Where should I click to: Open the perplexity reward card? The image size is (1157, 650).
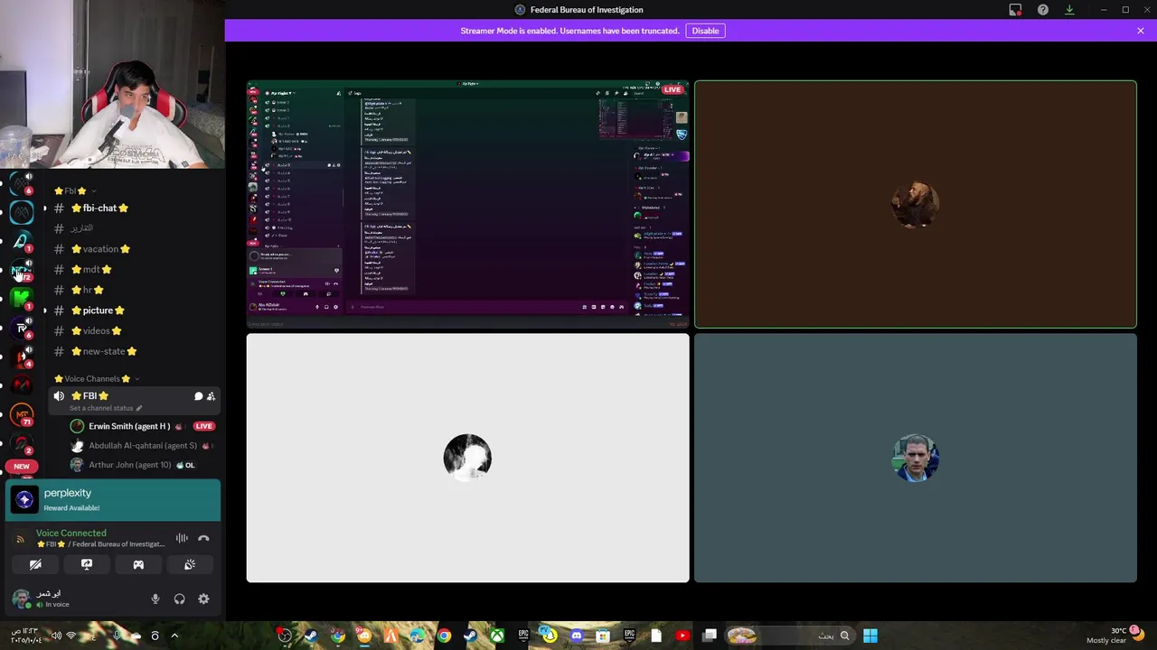point(113,500)
